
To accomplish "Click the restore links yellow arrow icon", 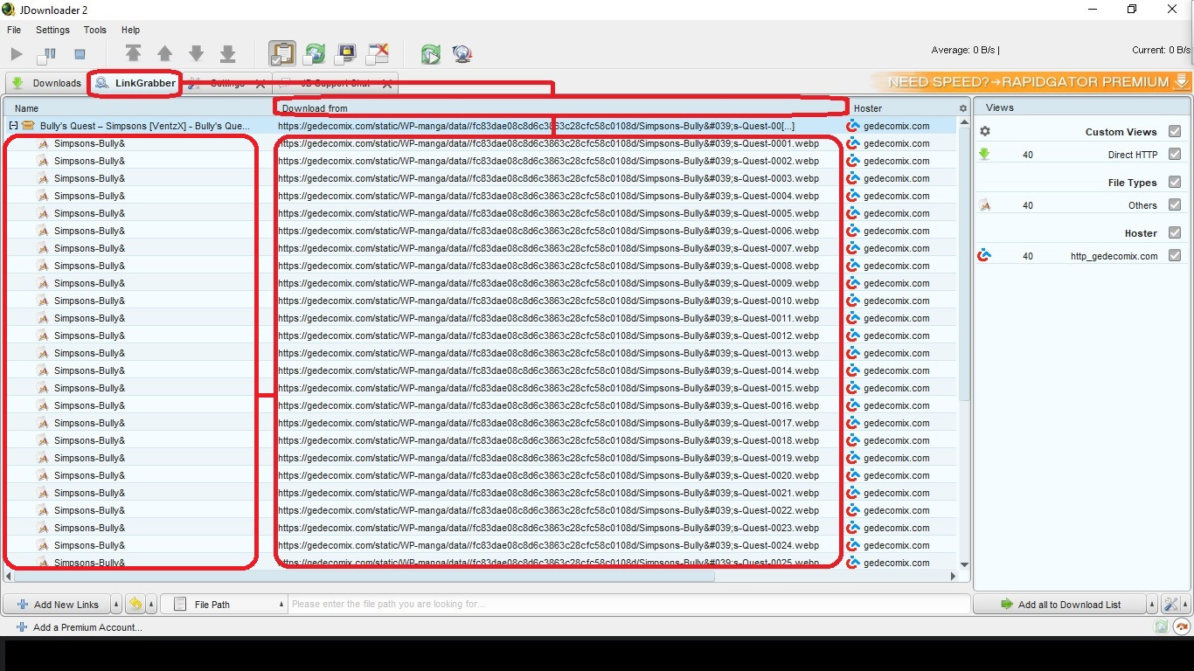I will click(x=135, y=604).
